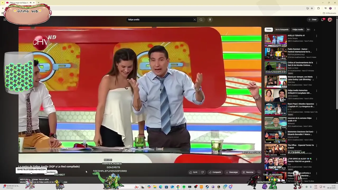Open options for Felipe Avello Humorista video
Image resolution: width=338 pixels, height=190 pixels.
pos(316,91)
